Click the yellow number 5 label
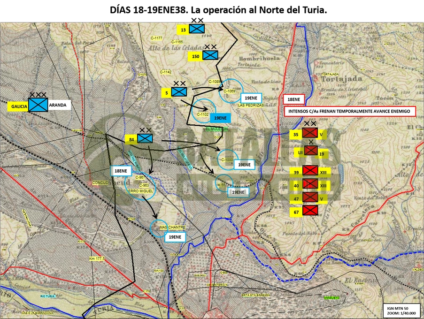This screenshot has height=319, width=424. (x=167, y=93)
